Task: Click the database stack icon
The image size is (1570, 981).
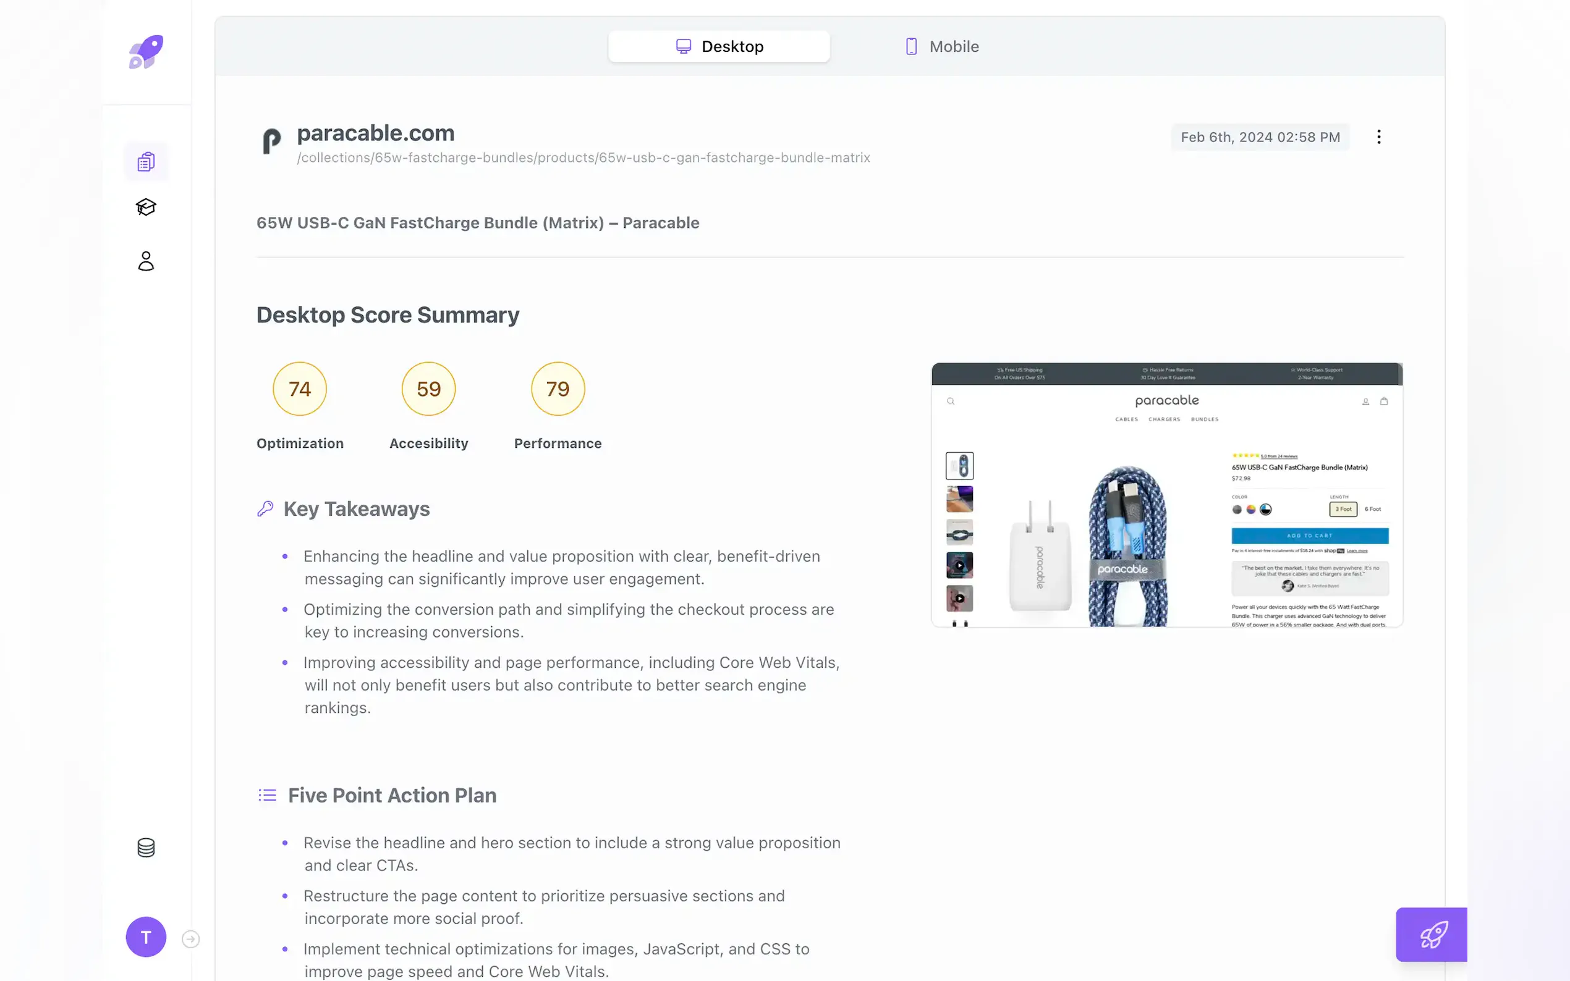Action: (146, 848)
